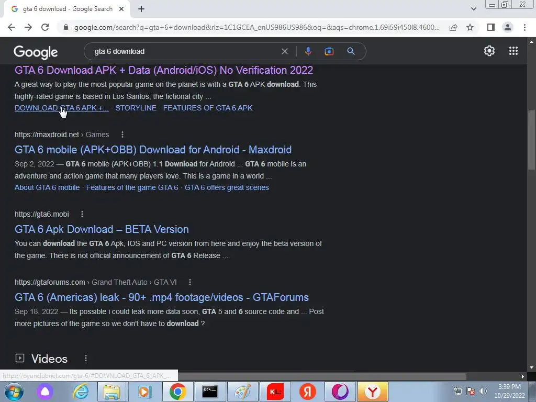
Task: Open GTA 6 Download APK + Data result
Action: 164,70
